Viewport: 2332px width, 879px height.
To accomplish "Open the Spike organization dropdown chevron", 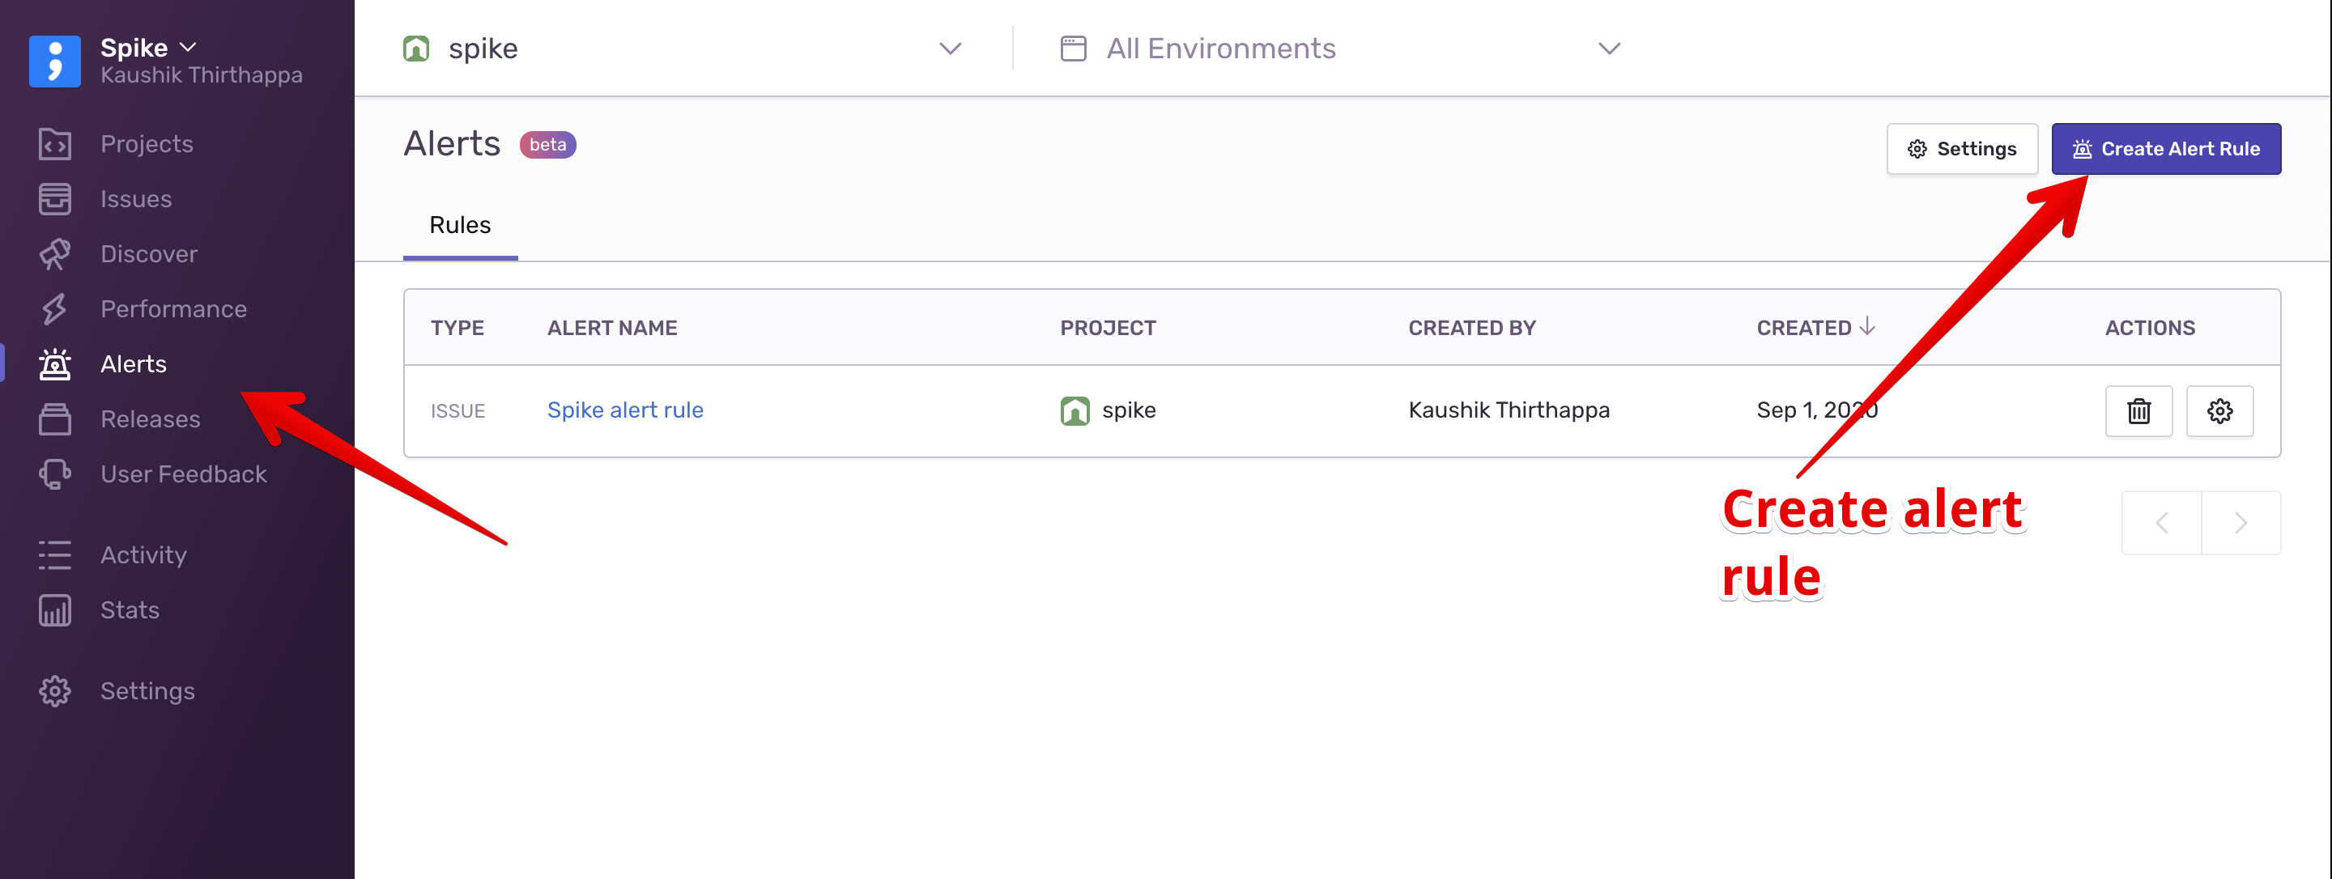I will 189,47.
